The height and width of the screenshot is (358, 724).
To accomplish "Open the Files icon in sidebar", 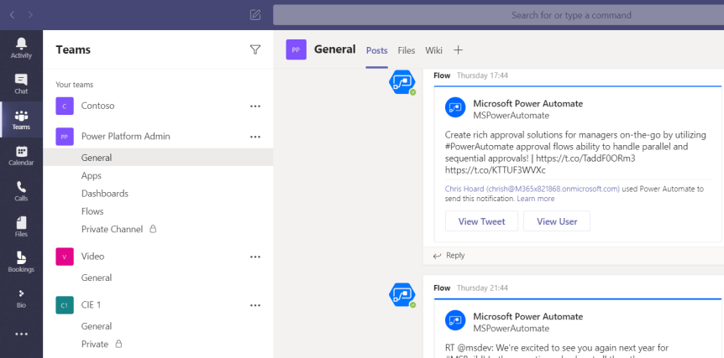I will point(21,226).
